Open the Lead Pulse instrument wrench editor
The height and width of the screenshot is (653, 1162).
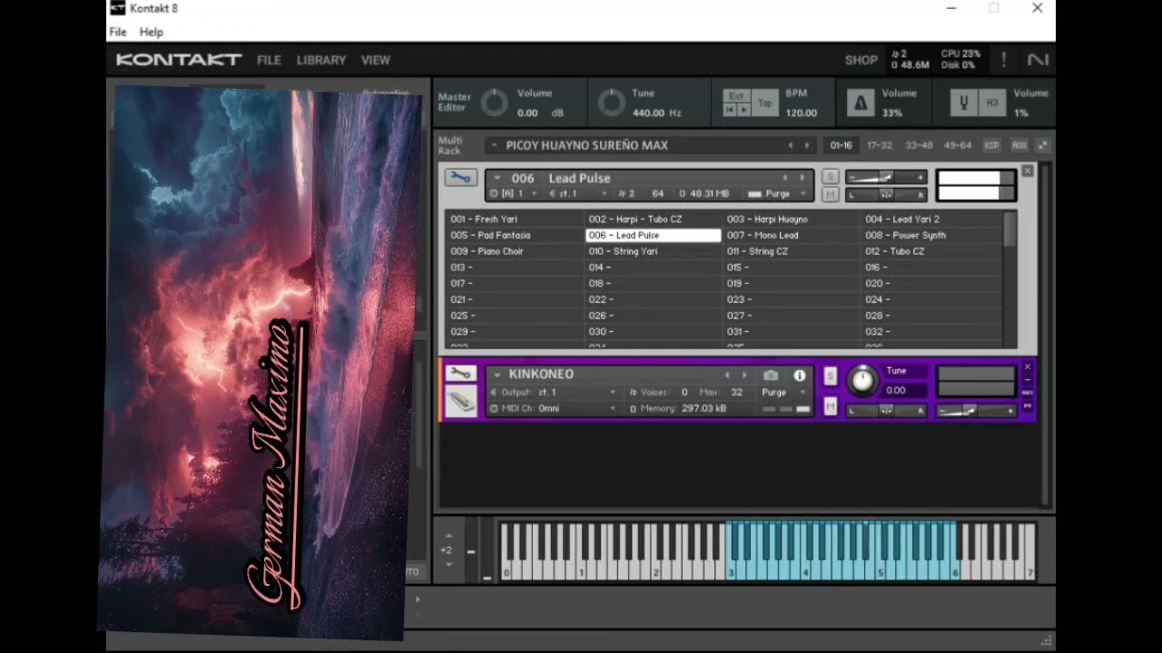460,178
